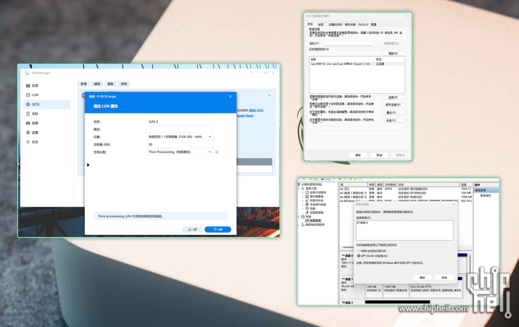This screenshot has height=327, width=519.
Task: Switch to the RADIUS tab
Action: click(363, 24)
